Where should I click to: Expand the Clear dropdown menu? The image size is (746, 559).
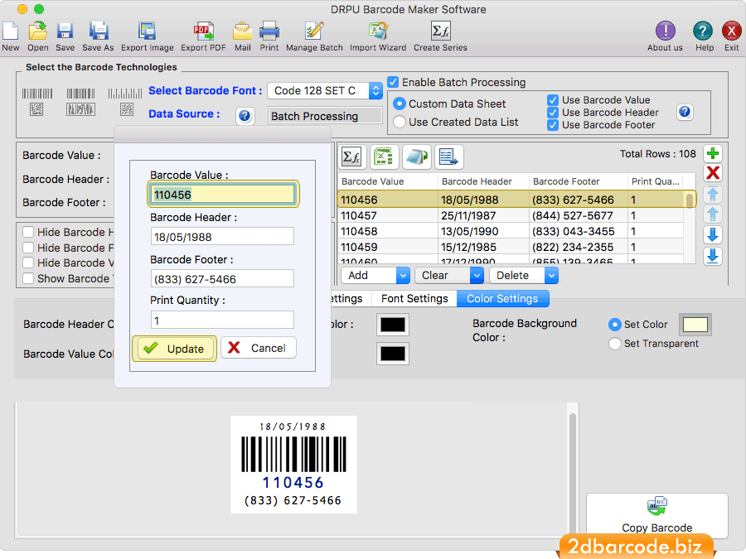tap(477, 275)
